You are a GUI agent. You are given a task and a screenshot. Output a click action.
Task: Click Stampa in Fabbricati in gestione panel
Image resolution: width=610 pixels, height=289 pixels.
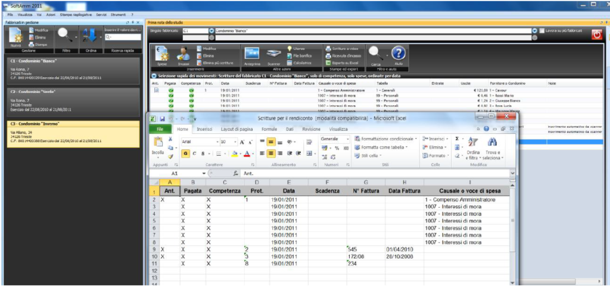coord(38,44)
